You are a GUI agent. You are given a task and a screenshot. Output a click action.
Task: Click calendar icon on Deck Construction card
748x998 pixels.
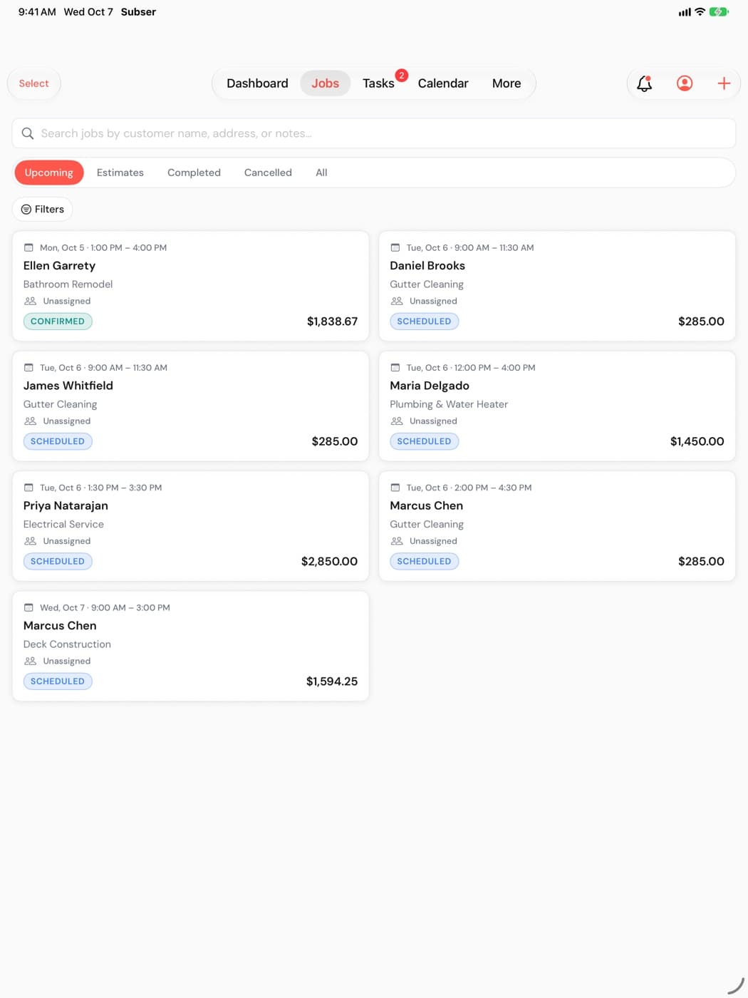click(x=28, y=607)
